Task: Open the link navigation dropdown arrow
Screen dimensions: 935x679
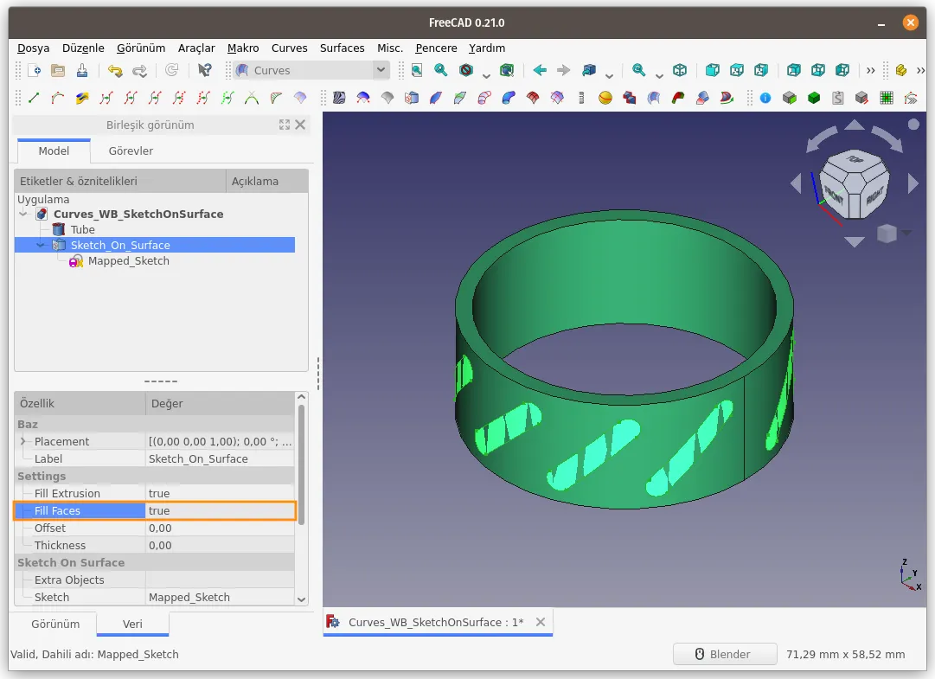Action: [x=609, y=75]
